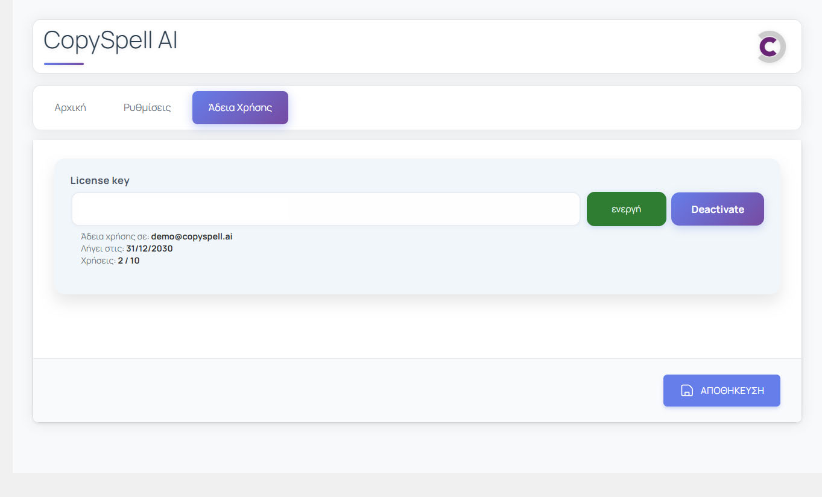
Task: Switch to the Ρυθμίσεις tab
Action: tap(147, 108)
